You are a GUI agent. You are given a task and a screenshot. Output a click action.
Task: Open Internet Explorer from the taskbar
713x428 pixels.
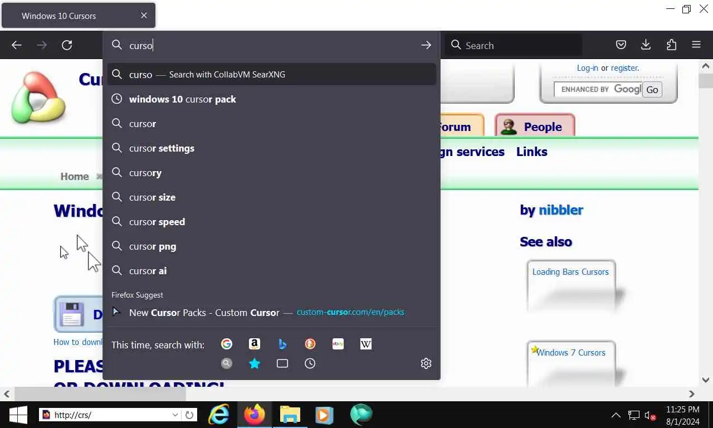pyautogui.click(x=219, y=415)
